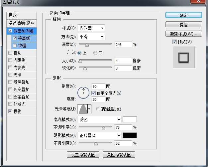208x167 pixels.
Task: Click the black shadow color swatch
Action: tap(130, 135)
